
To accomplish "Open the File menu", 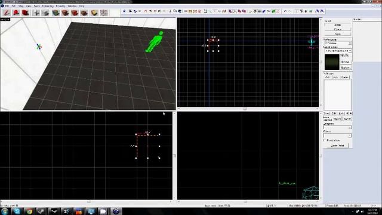I will [x=7, y=5].
